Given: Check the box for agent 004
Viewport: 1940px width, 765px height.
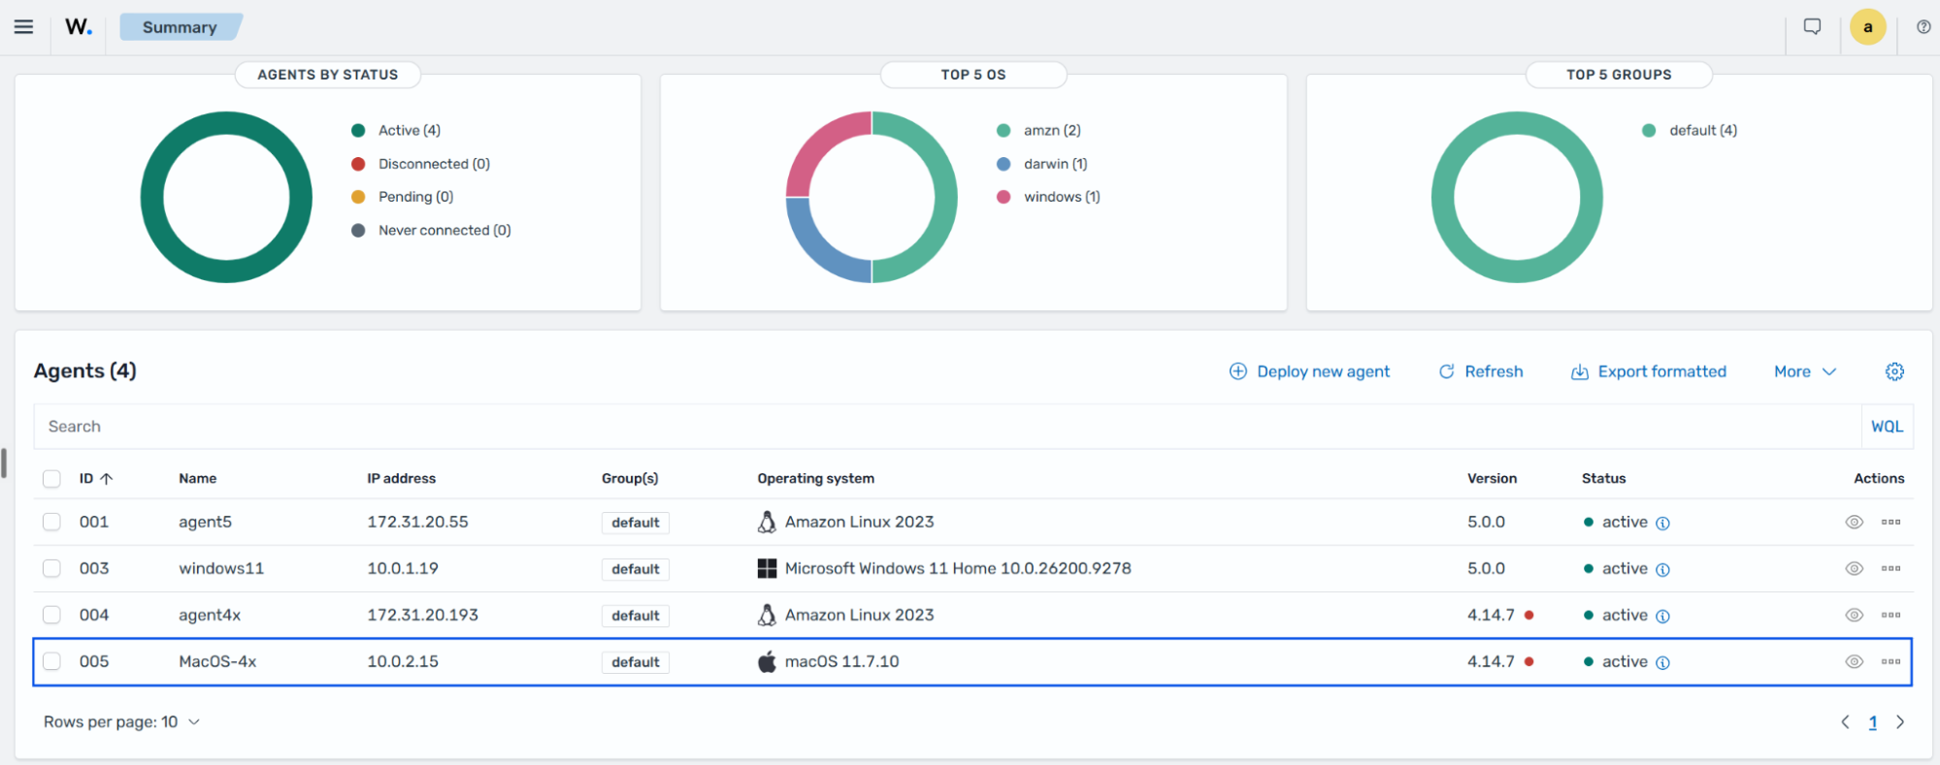Looking at the screenshot, I should tap(51, 615).
